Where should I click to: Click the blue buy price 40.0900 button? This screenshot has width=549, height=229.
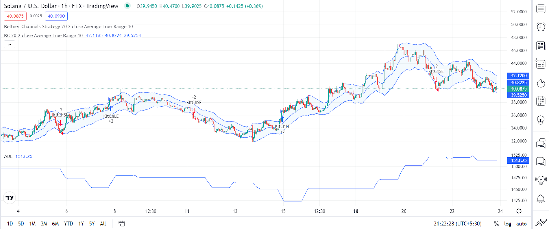56,16
